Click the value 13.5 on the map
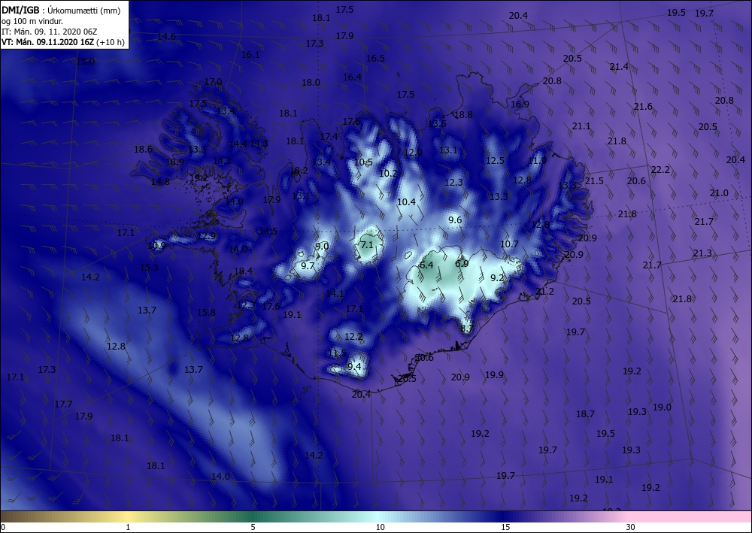752x533 pixels. [x=437, y=123]
